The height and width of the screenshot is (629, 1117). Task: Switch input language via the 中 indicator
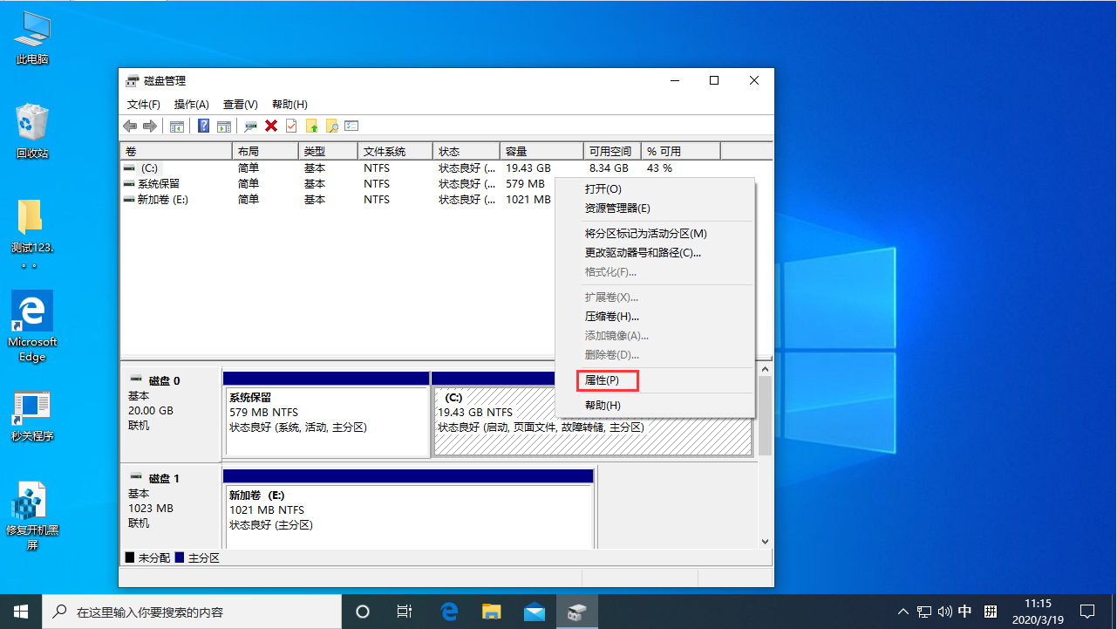964,611
